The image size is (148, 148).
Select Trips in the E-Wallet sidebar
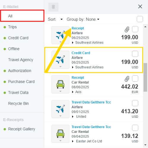point(12,27)
